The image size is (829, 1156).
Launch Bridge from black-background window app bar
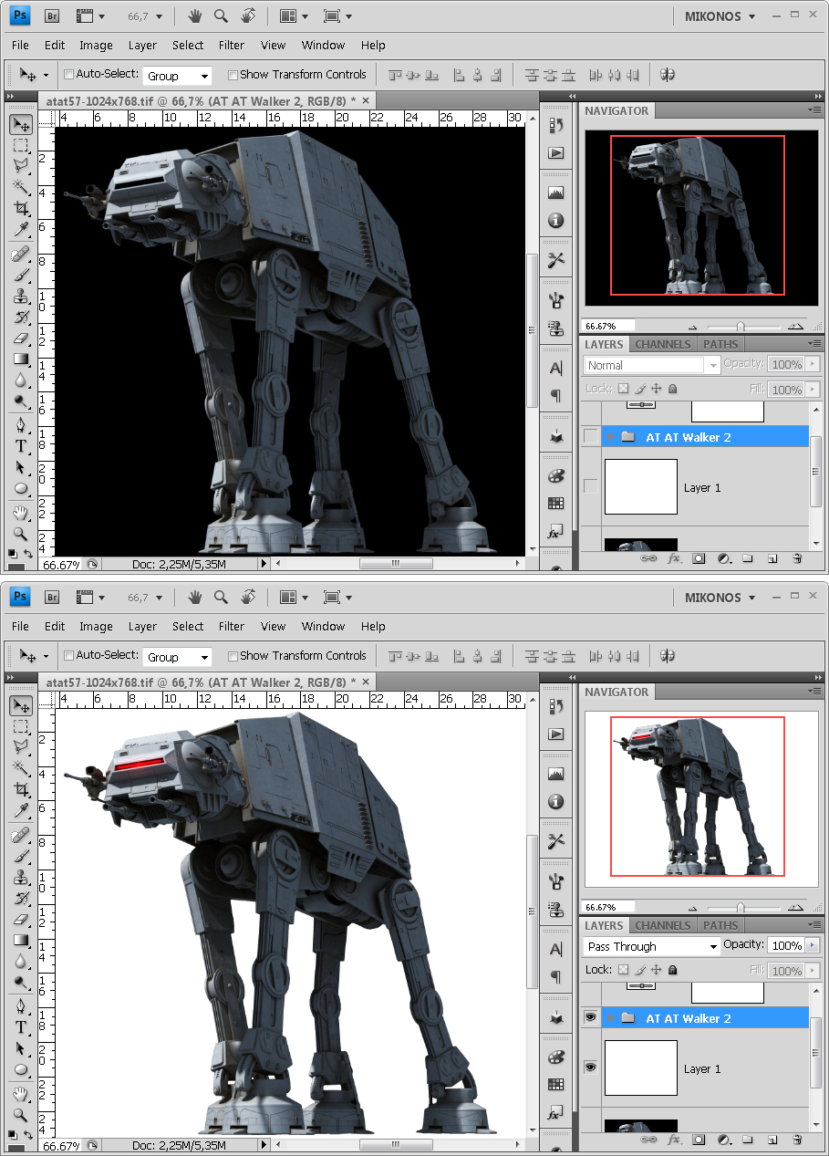pyautogui.click(x=52, y=16)
